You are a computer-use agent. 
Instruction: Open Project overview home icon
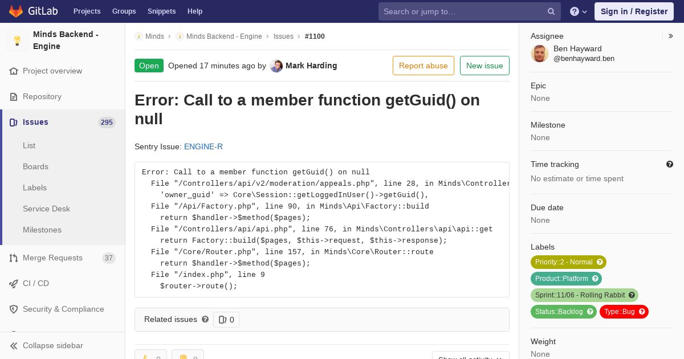(x=14, y=71)
